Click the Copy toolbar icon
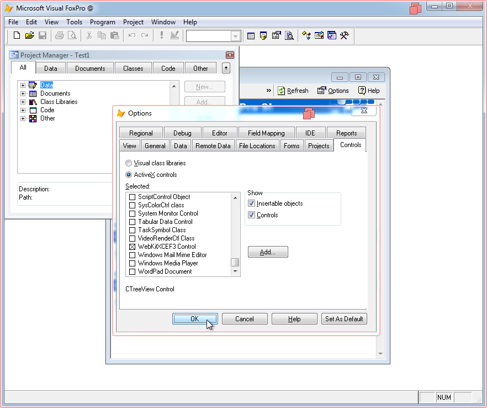 102,35
